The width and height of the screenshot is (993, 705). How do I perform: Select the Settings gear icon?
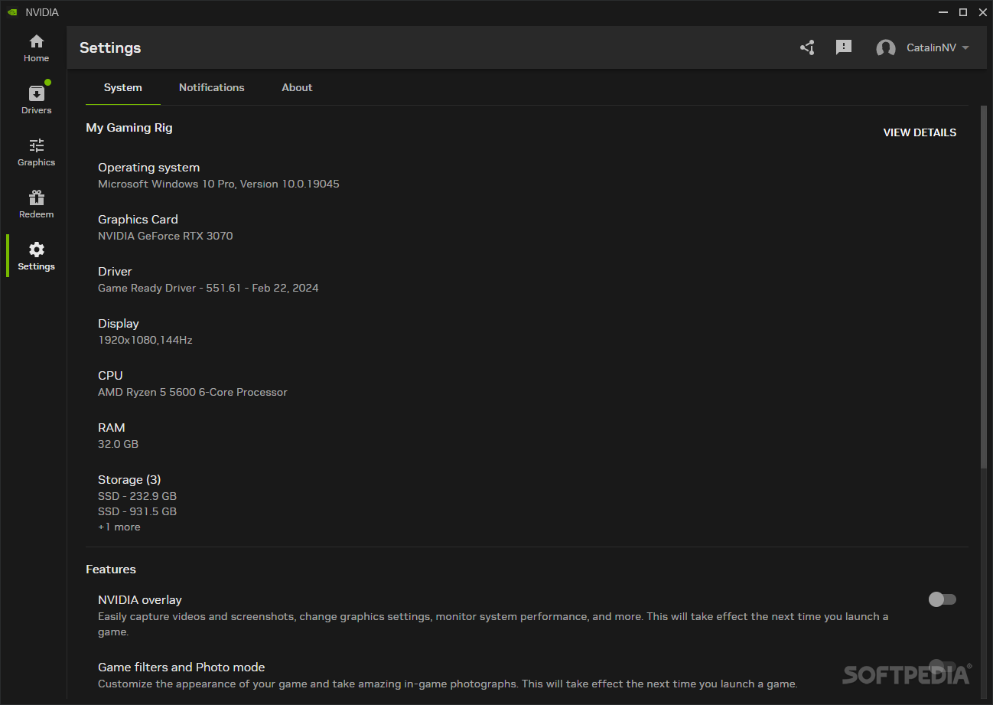point(37,250)
